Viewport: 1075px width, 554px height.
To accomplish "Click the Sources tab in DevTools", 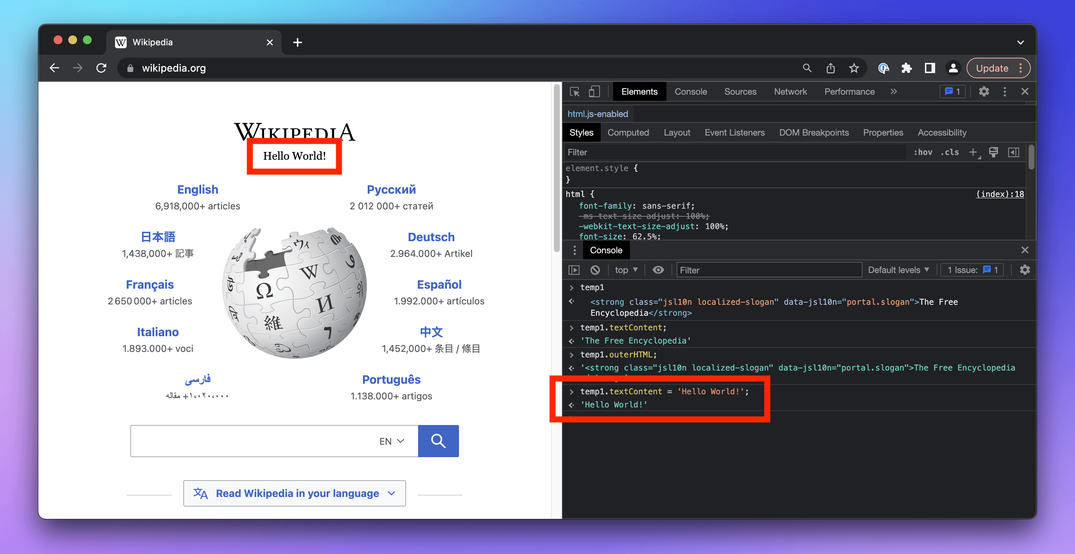I will pyautogui.click(x=740, y=91).
